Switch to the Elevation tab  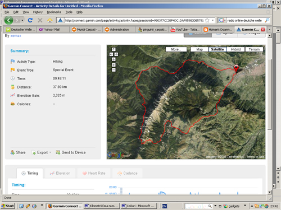click(60, 173)
